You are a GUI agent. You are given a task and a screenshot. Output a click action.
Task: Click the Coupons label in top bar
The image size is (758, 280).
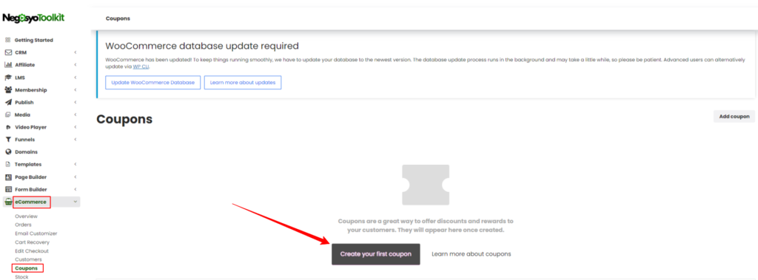pyautogui.click(x=118, y=18)
